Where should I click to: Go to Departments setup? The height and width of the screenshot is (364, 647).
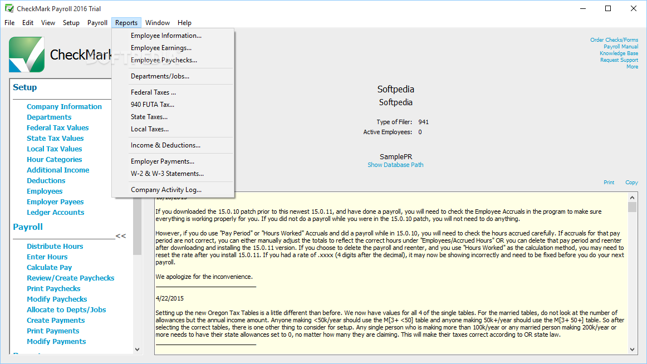pos(49,117)
